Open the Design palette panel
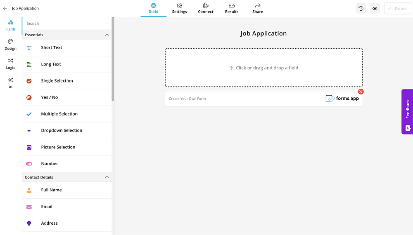Viewport: 413px width, 235px height. pyautogui.click(x=11, y=45)
